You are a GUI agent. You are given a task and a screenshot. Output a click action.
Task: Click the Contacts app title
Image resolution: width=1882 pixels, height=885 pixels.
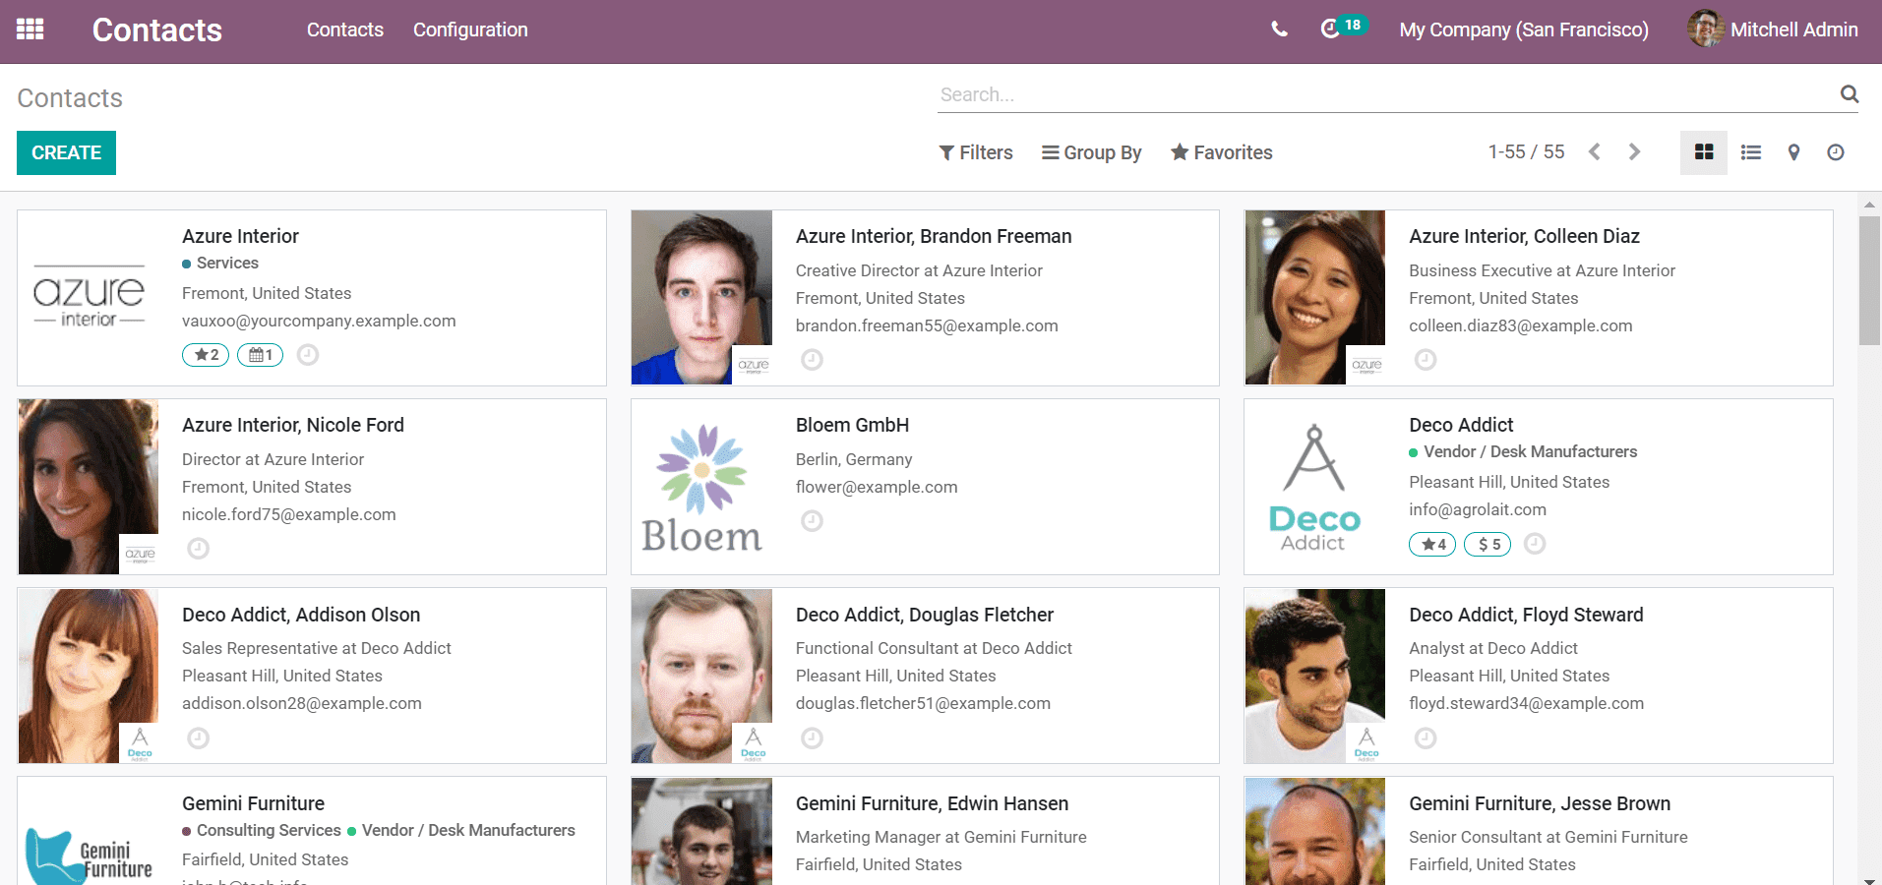click(157, 29)
